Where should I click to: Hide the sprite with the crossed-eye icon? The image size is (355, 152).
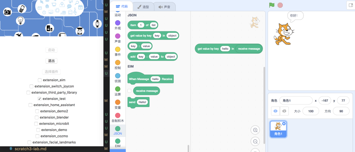284,111
